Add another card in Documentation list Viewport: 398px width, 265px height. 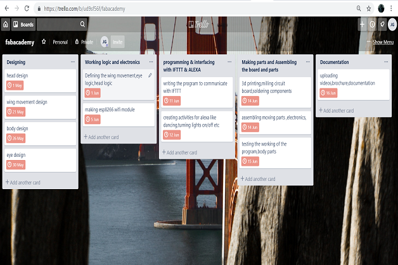click(x=337, y=111)
